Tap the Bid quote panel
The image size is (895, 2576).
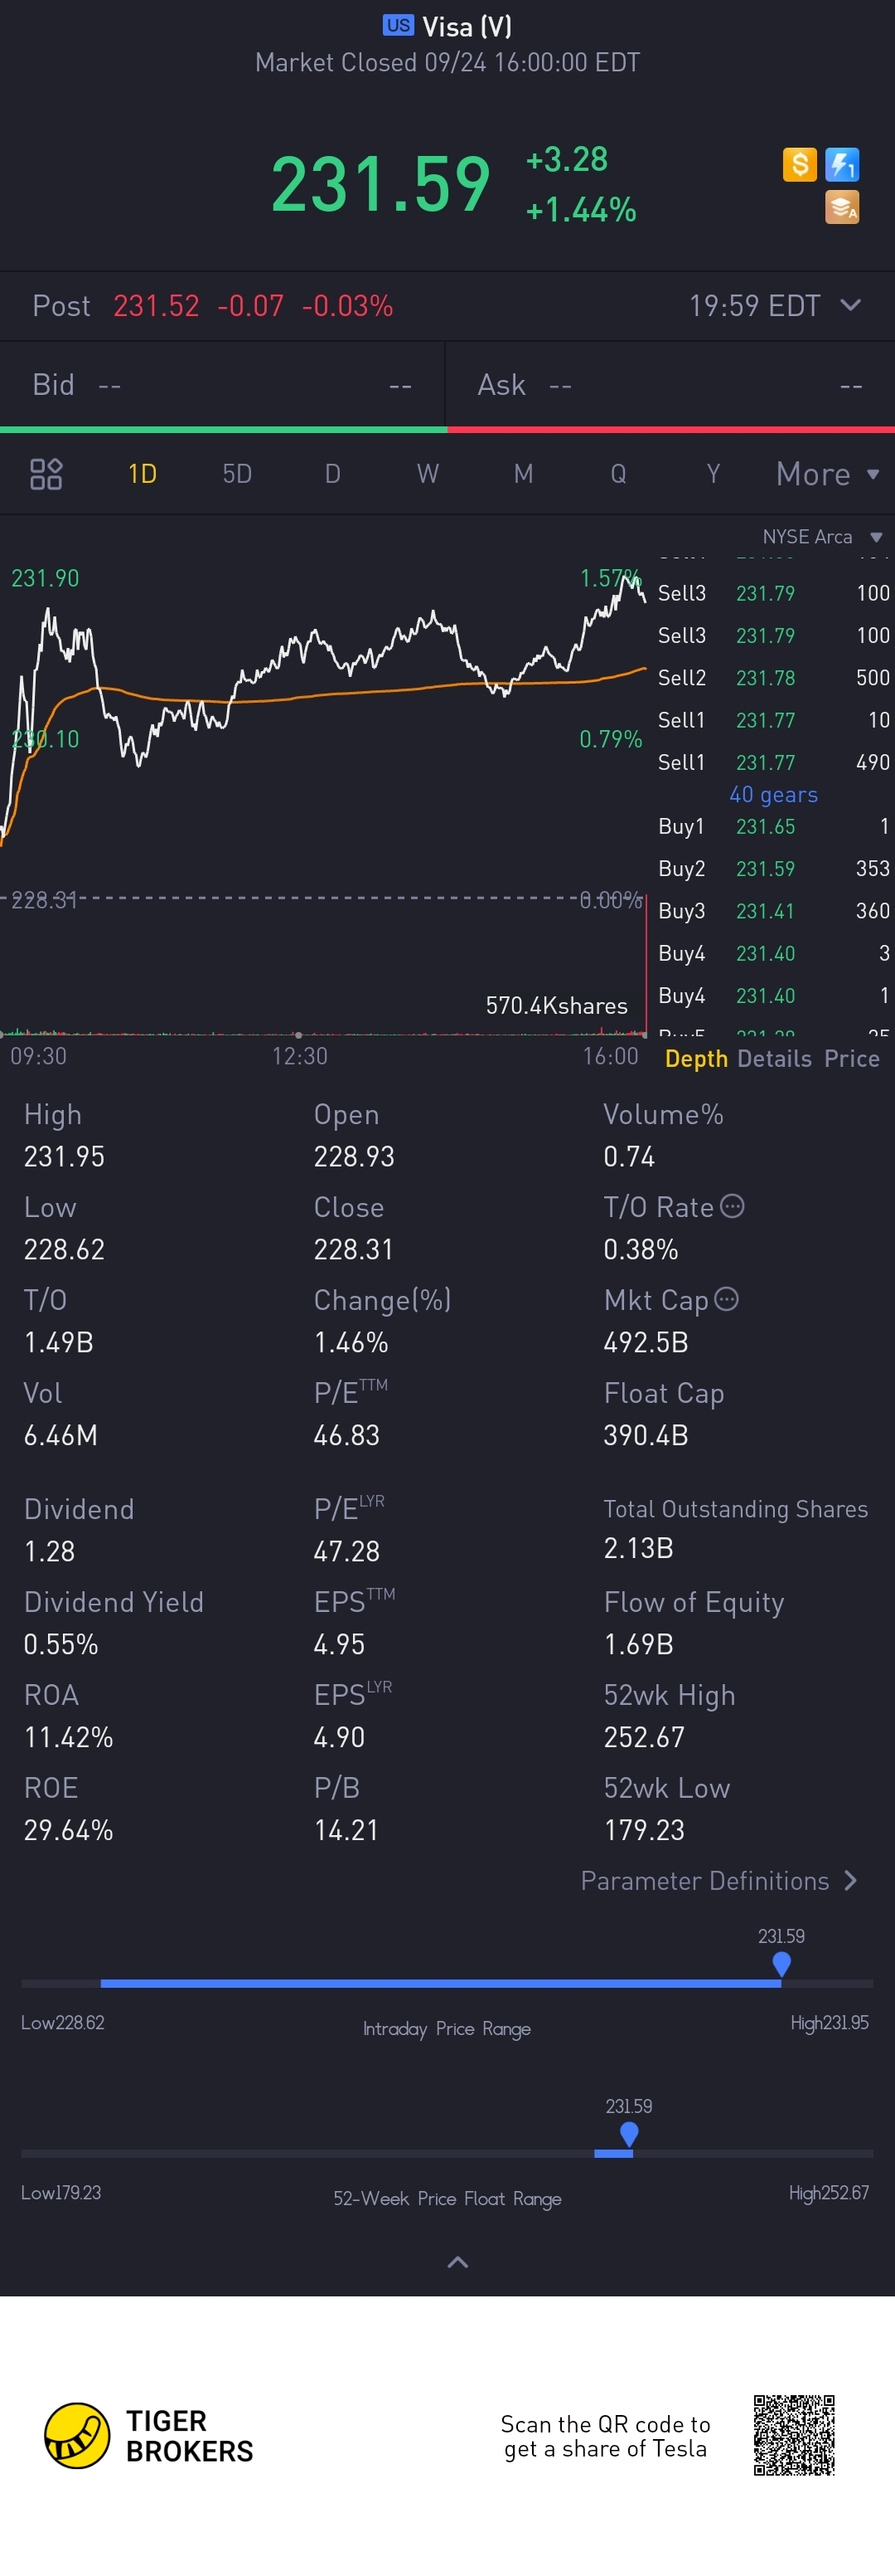pos(222,385)
